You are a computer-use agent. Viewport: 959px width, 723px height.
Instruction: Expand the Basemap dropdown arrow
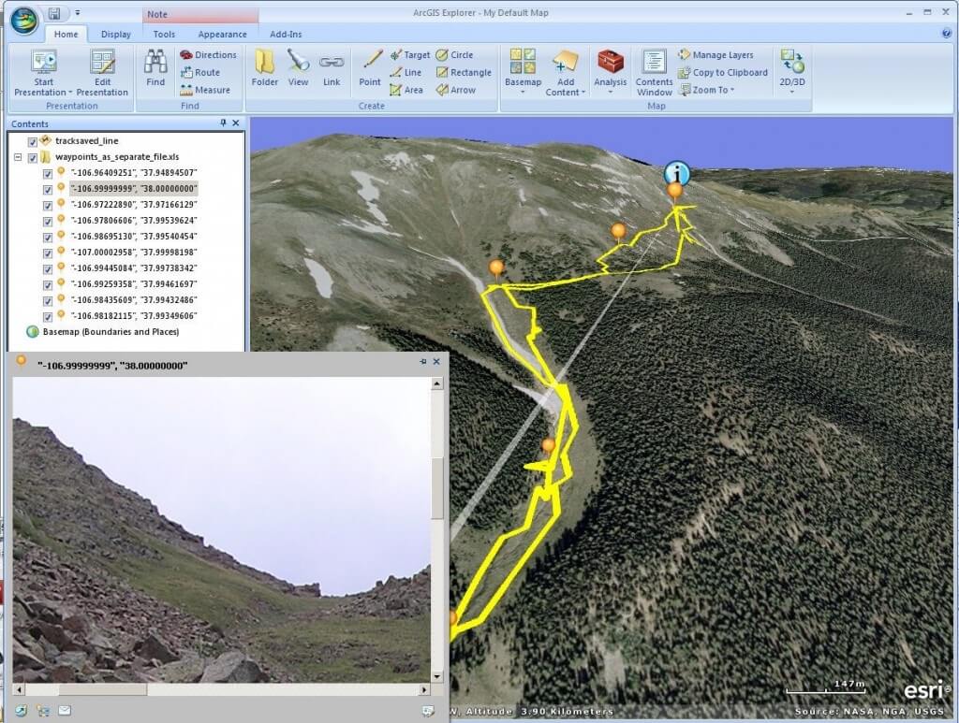pos(523,93)
